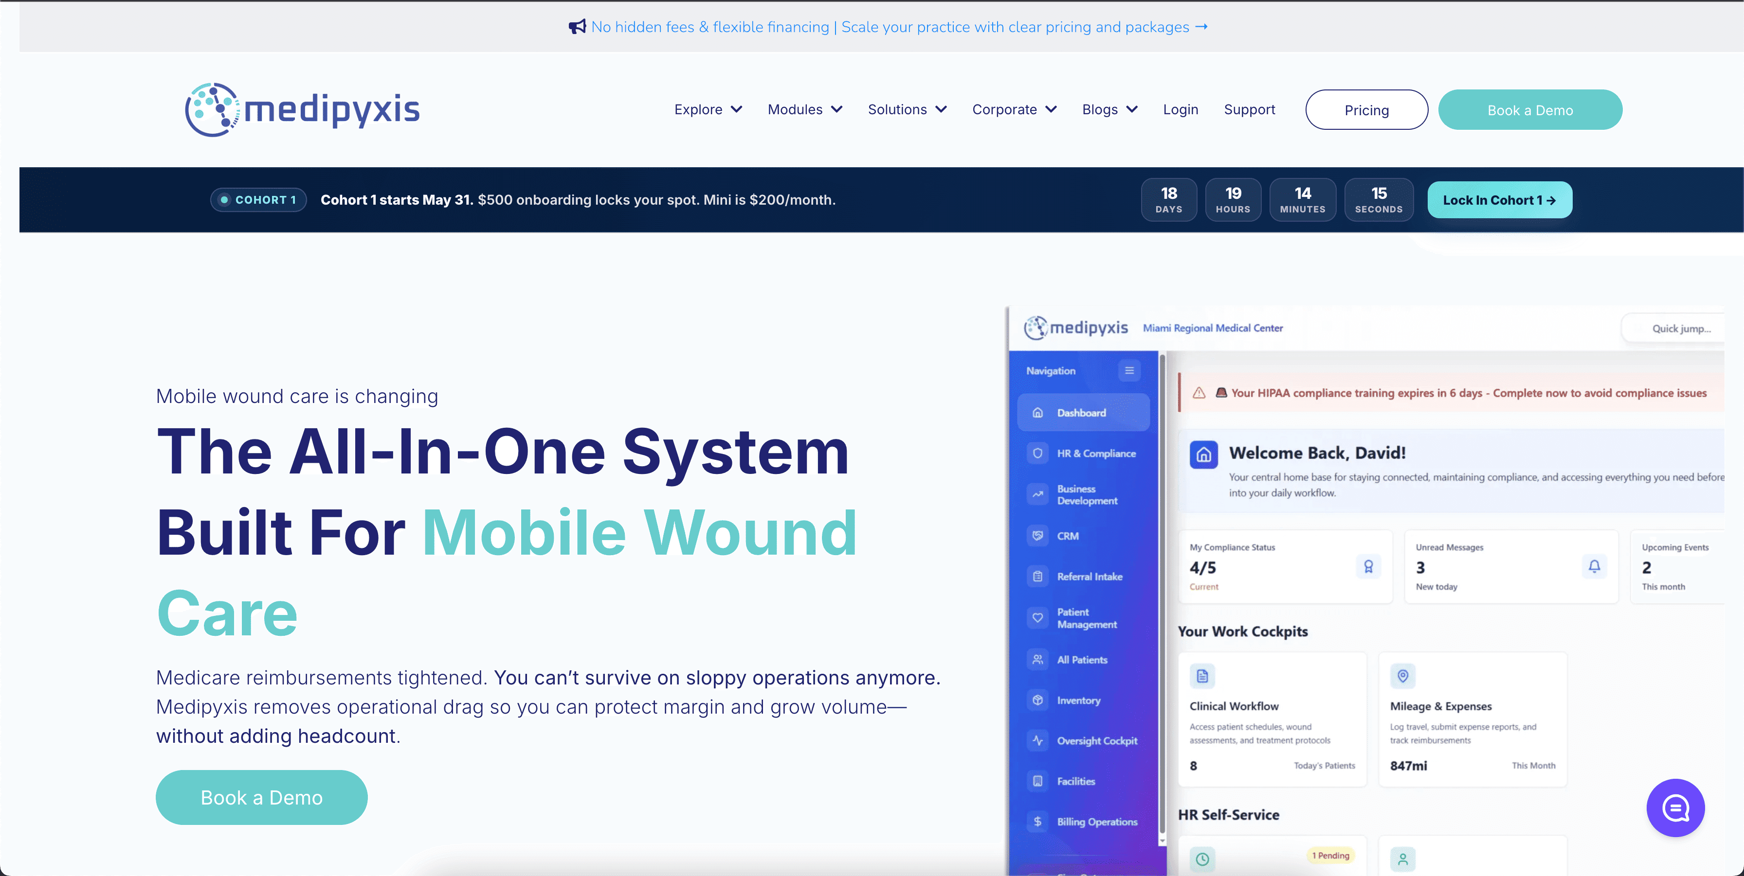
Task: Click the Patient Management heart icon
Action: (1037, 617)
